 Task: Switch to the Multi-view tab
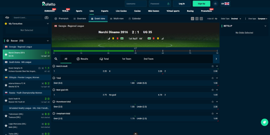[x=117, y=19]
